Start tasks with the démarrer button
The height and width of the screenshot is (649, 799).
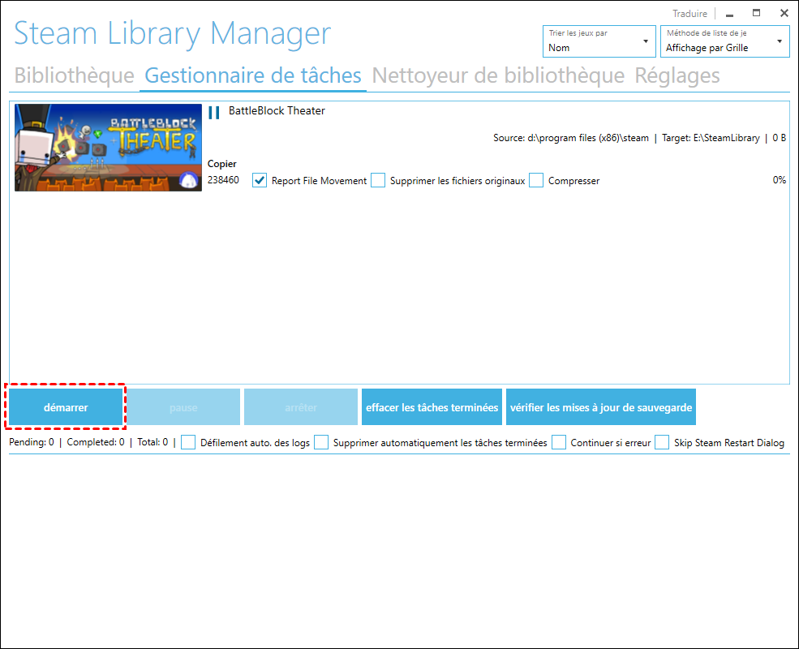coord(66,407)
